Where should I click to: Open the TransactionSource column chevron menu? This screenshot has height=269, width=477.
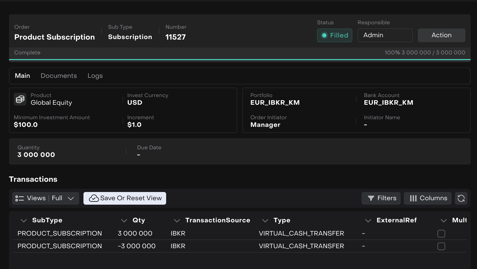tap(177, 220)
